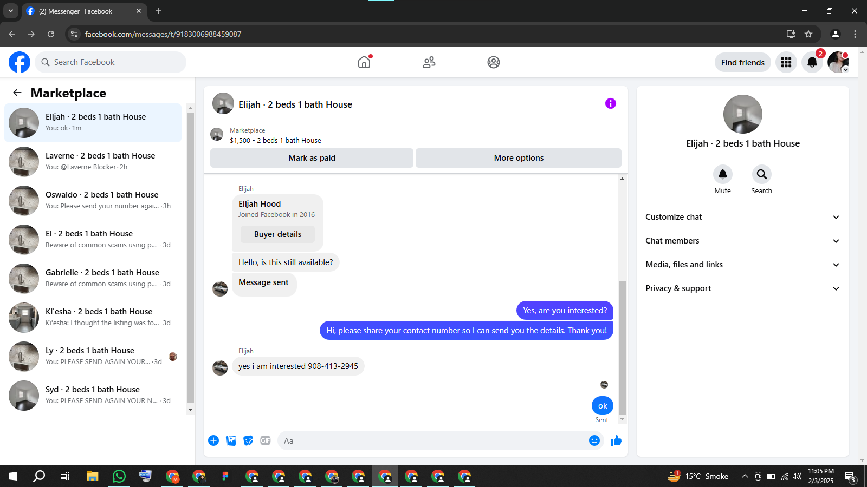Open conversation information purple icon
The width and height of the screenshot is (867, 487).
(x=611, y=103)
